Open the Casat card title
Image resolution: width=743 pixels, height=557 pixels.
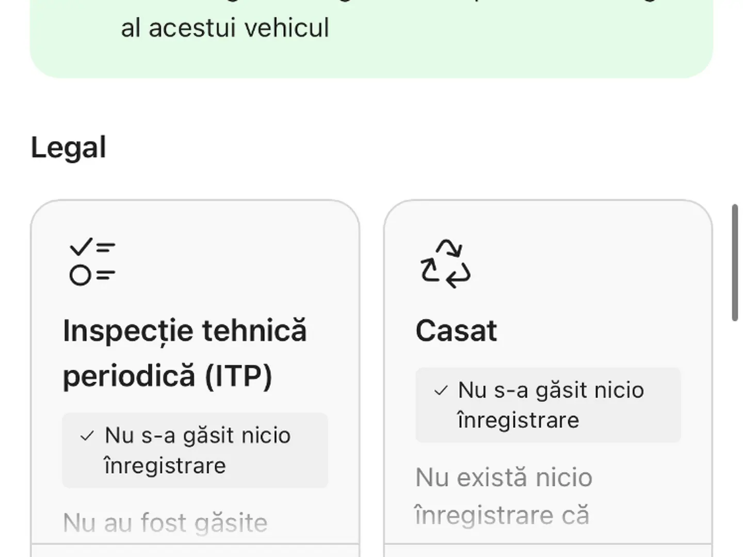click(456, 331)
